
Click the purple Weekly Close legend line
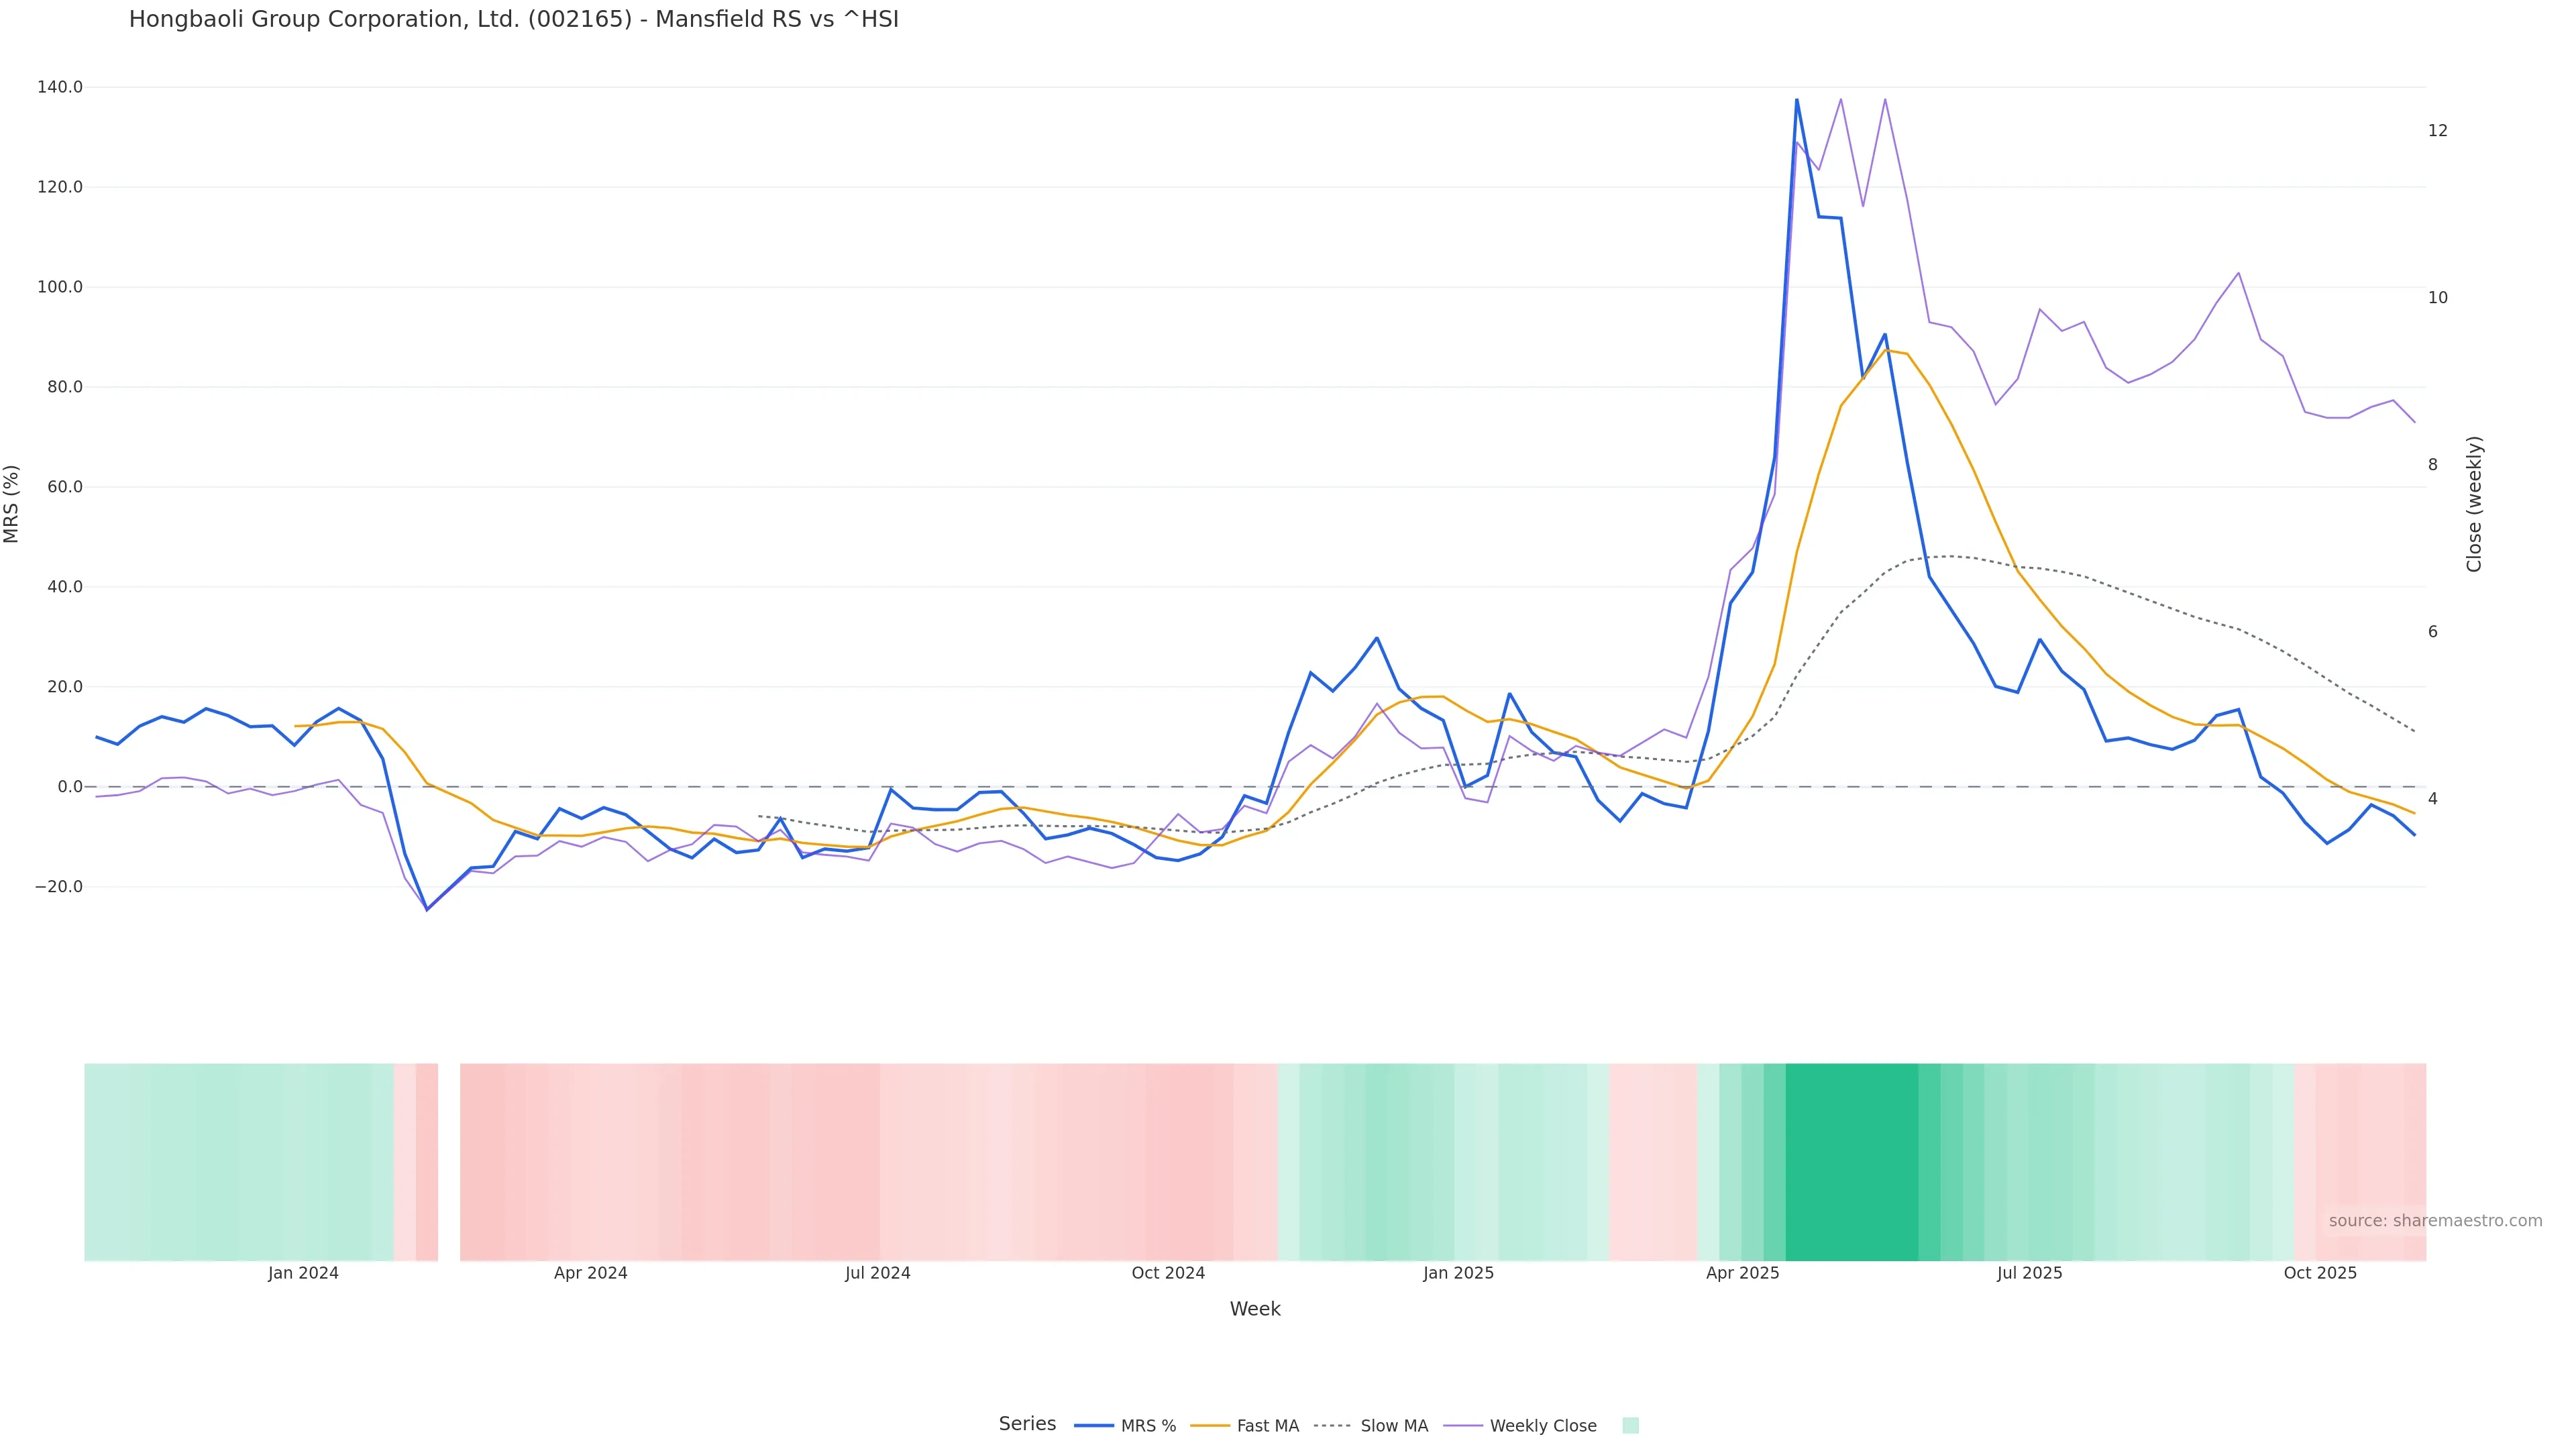(x=1463, y=1426)
